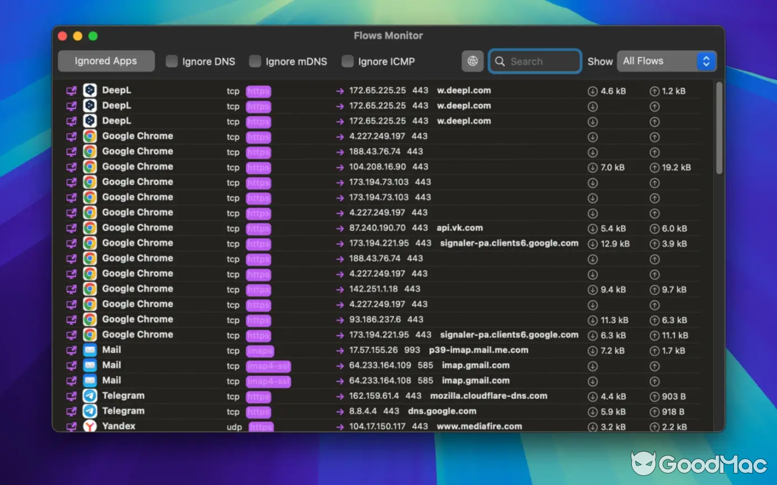Check Ignore mDNS

coord(255,61)
